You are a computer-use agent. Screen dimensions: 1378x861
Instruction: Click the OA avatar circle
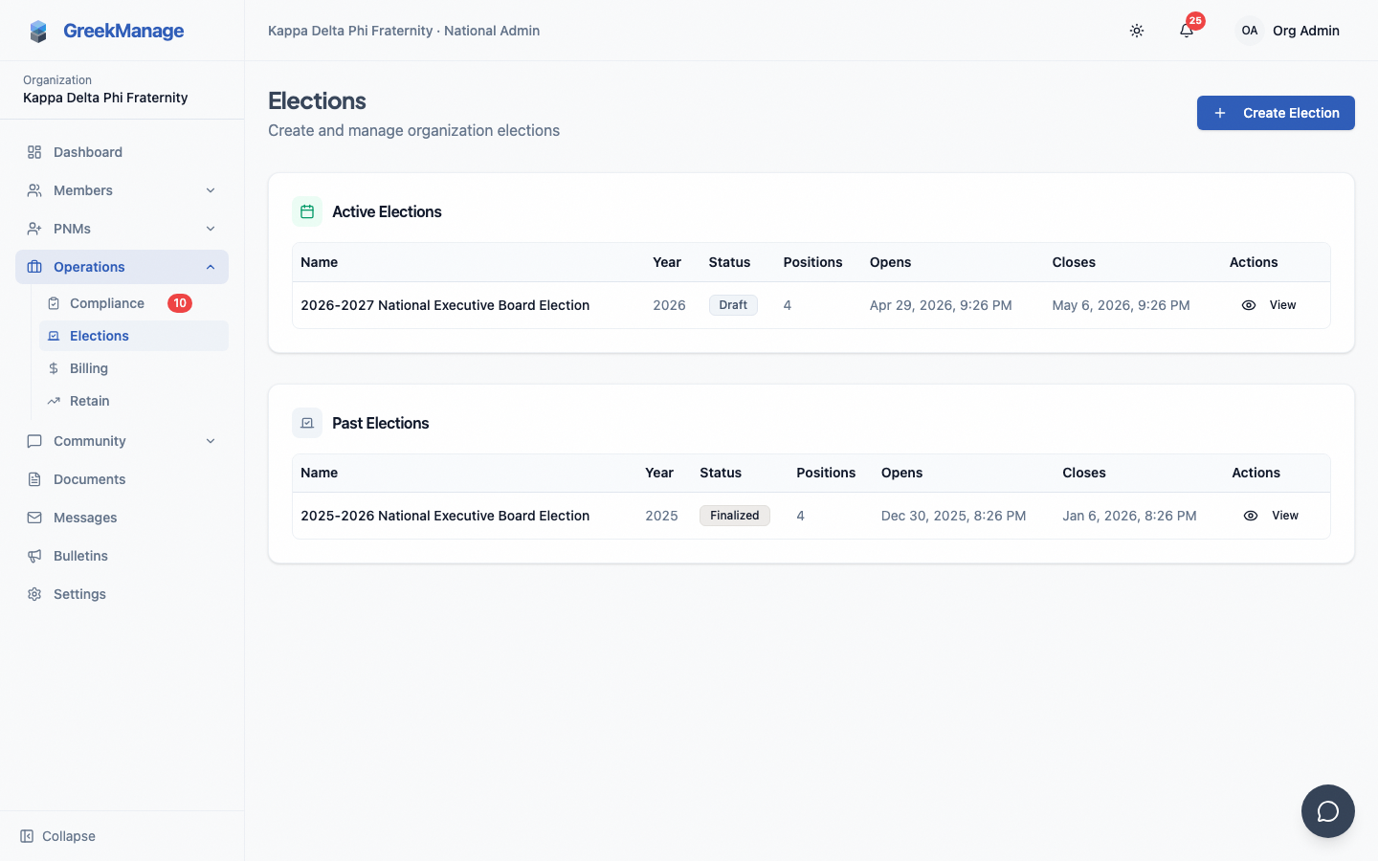click(x=1250, y=31)
